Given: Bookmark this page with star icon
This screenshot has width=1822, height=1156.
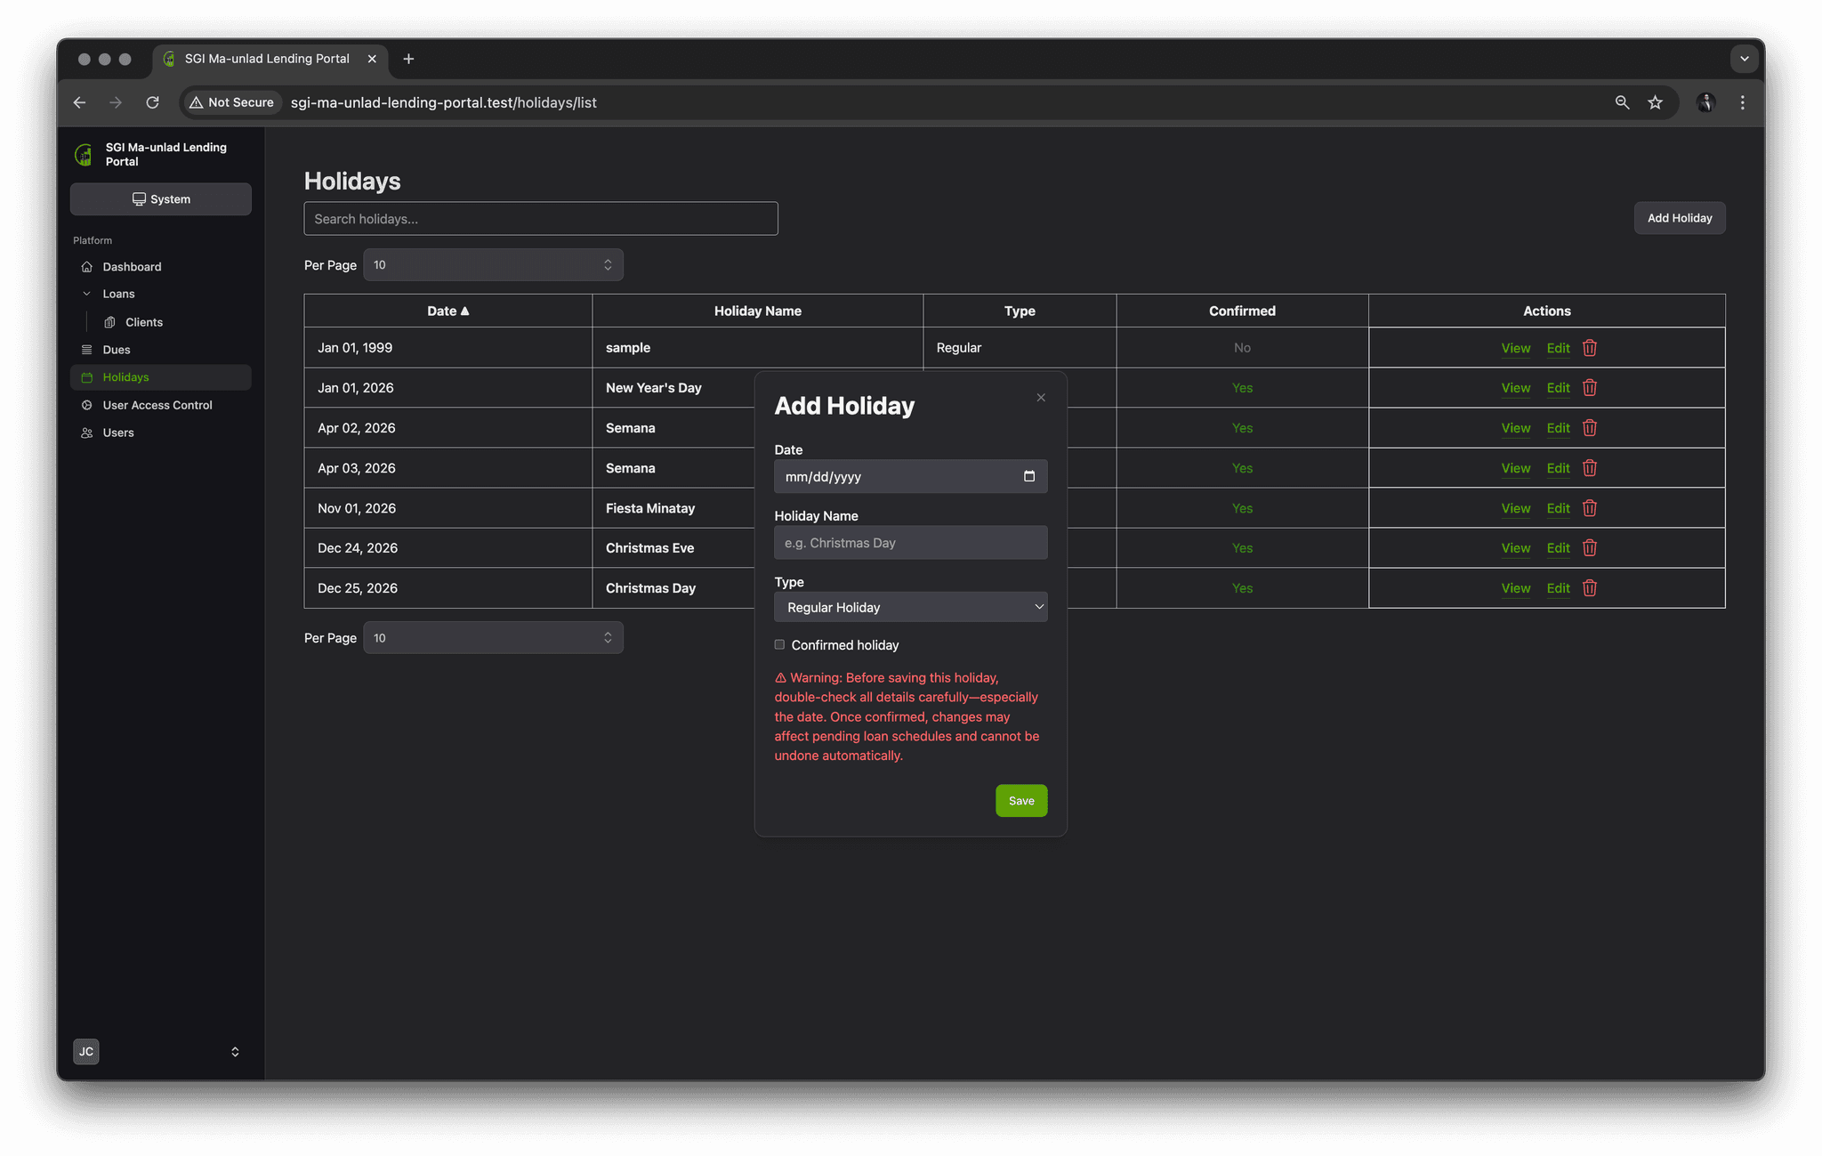Looking at the screenshot, I should 1655,102.
